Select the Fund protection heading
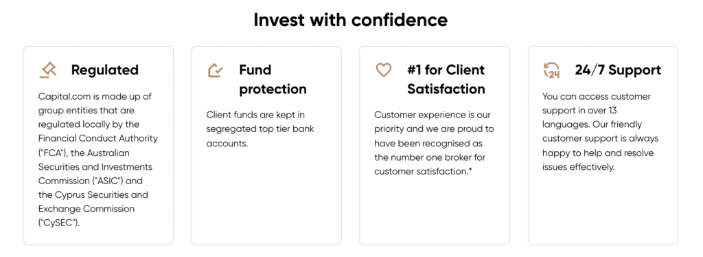This screenshot has width=703, height=257. (x=273, y=80)
